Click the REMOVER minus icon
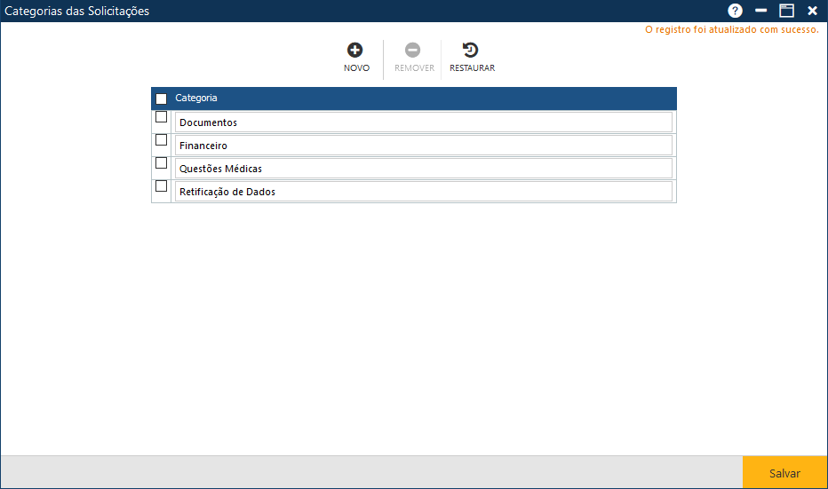The width and height of the screenshot is (828, 489). point(413,51)
